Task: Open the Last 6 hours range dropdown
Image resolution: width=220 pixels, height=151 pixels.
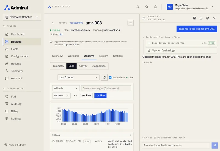Action: 78,77
